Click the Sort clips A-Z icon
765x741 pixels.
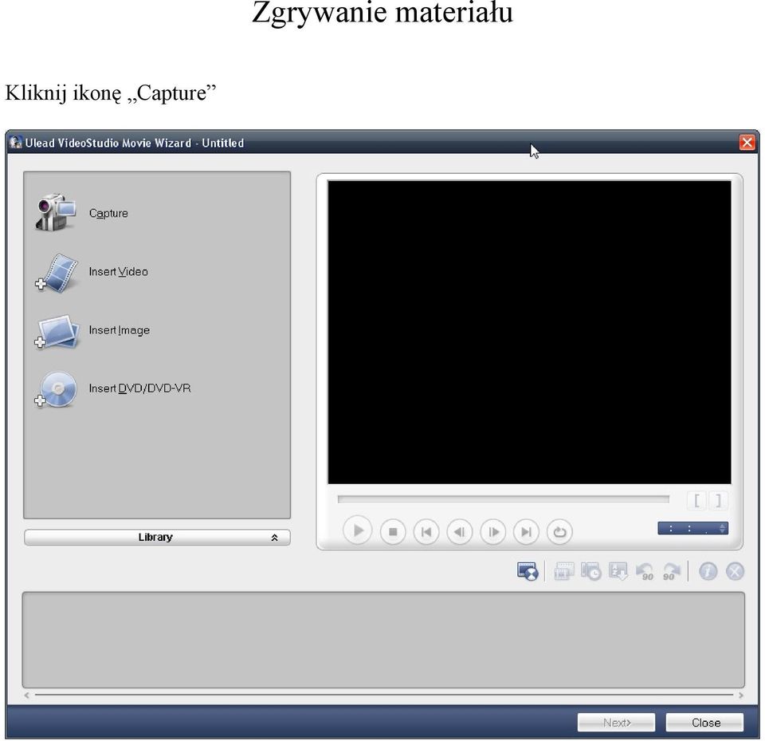pos(618,571)
